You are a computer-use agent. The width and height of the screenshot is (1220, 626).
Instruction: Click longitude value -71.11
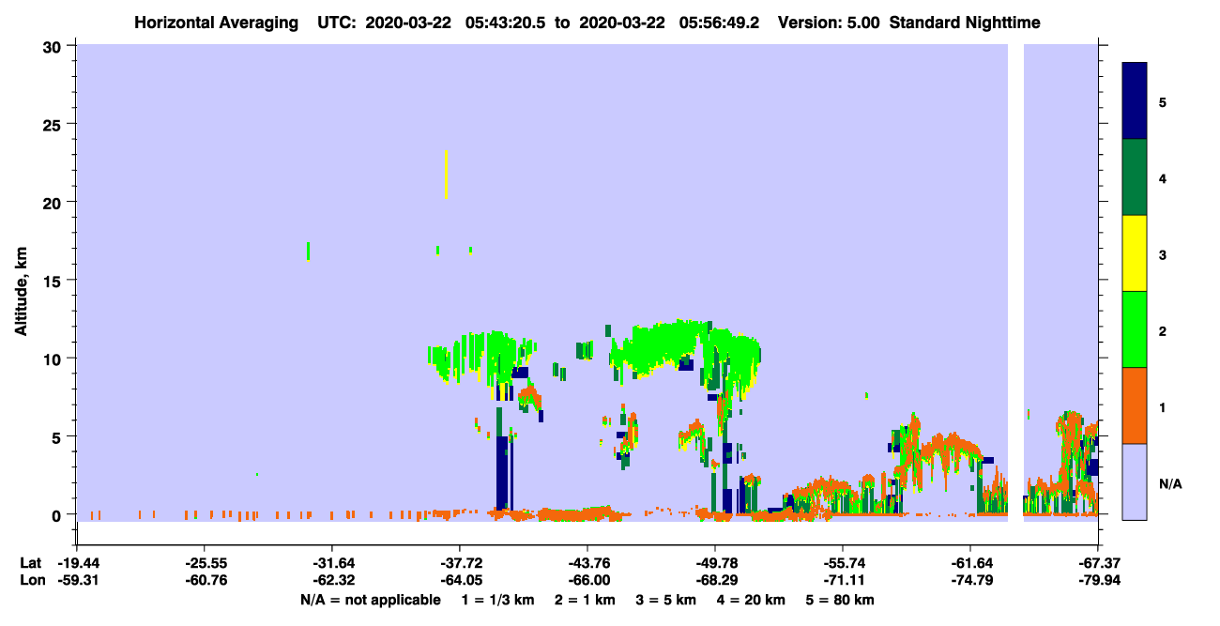click(x=843, y=579)
